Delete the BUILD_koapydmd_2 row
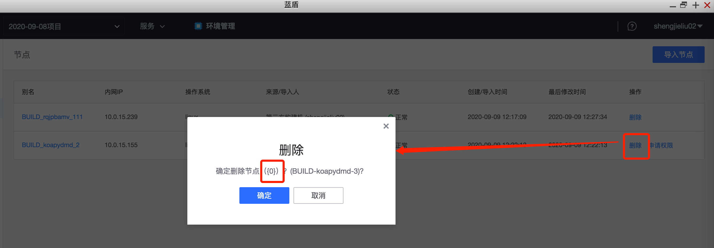 tap(635, 145)
